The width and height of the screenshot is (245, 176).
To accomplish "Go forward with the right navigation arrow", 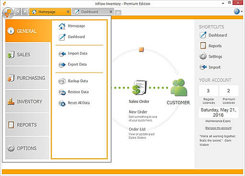I will 25,11.
